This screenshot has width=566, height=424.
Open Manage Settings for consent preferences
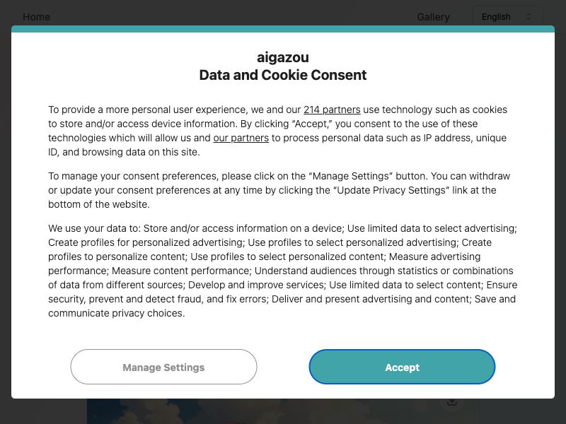(163, 367)
